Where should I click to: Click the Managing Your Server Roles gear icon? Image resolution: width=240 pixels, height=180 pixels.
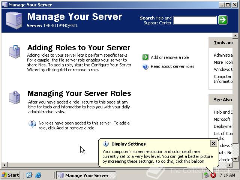tap(15, 97)
